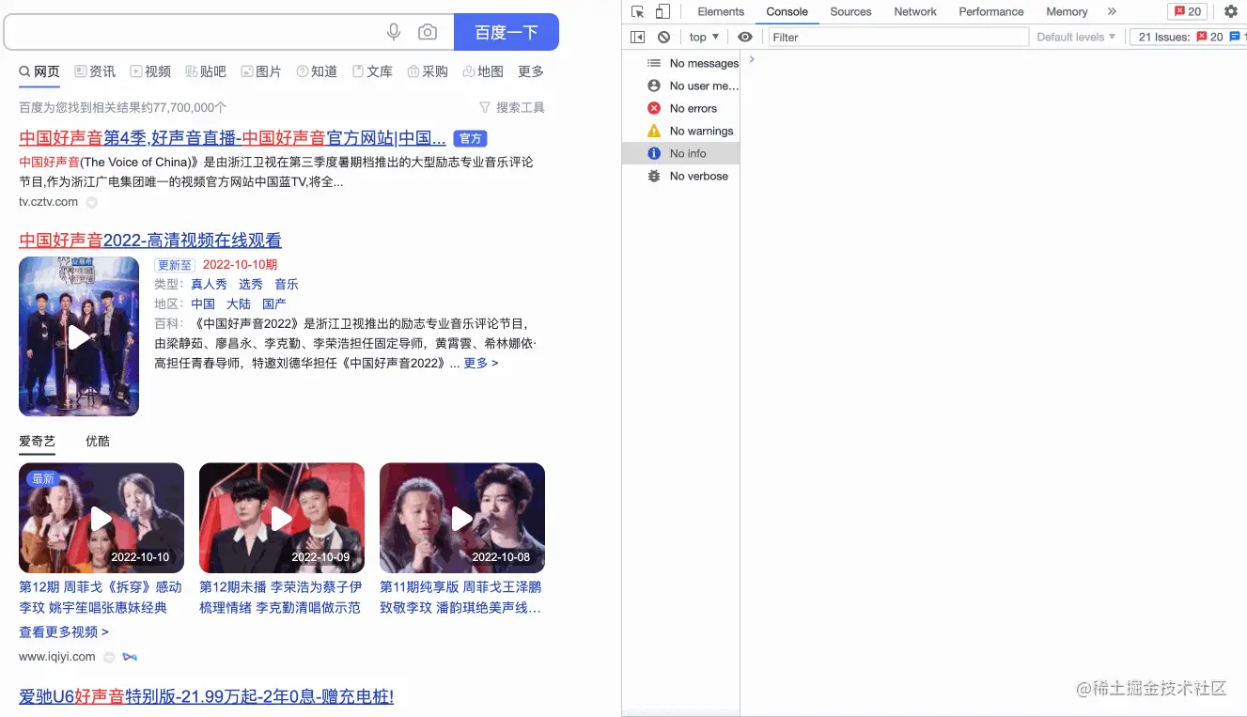The image size is (1247, 717).
Task: Select No messages in console sidebar
Action: click(681, 64)
